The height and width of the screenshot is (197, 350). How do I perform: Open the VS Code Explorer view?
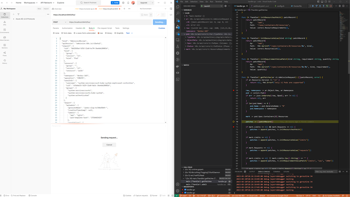pyautogui.click(x=178, y=7)
